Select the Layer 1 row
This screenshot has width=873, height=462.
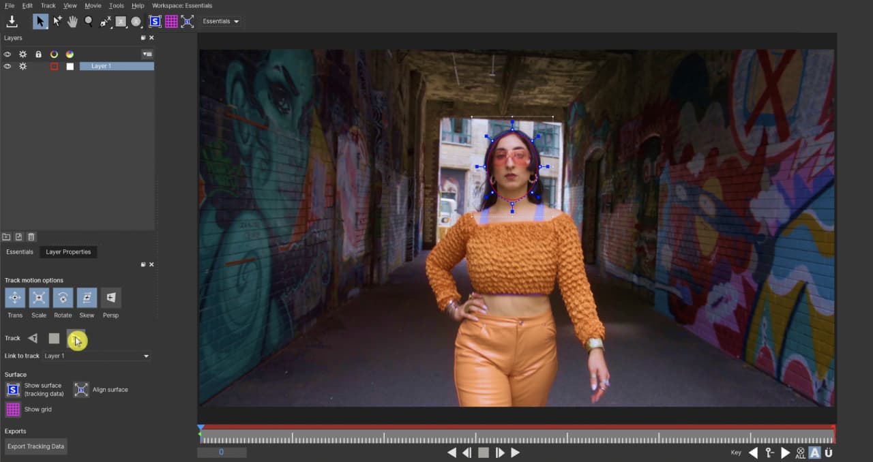point(117,66)
